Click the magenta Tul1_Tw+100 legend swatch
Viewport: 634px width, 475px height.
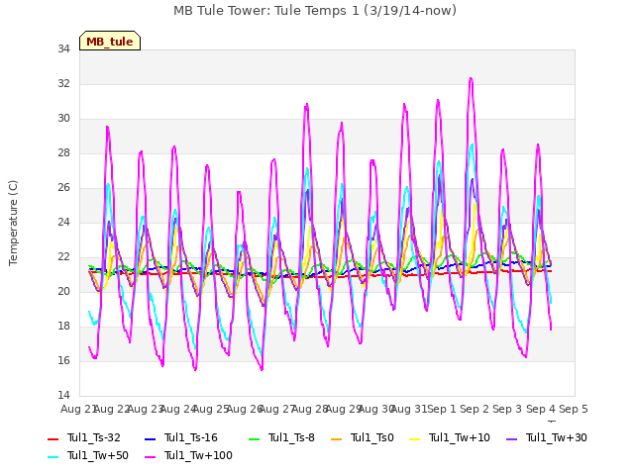[150, 456]
